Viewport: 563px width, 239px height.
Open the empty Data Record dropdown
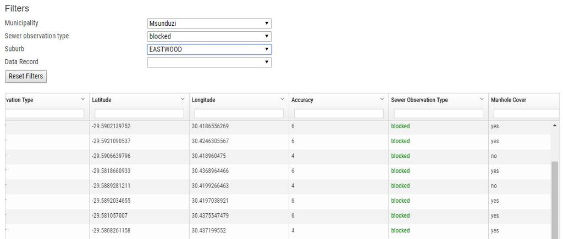[209, 62]
